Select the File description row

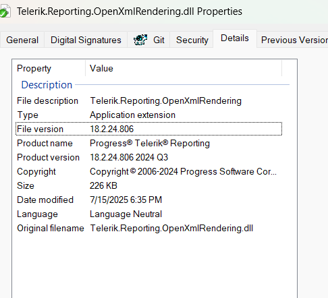pyautogui.click(x=148, y=100)
